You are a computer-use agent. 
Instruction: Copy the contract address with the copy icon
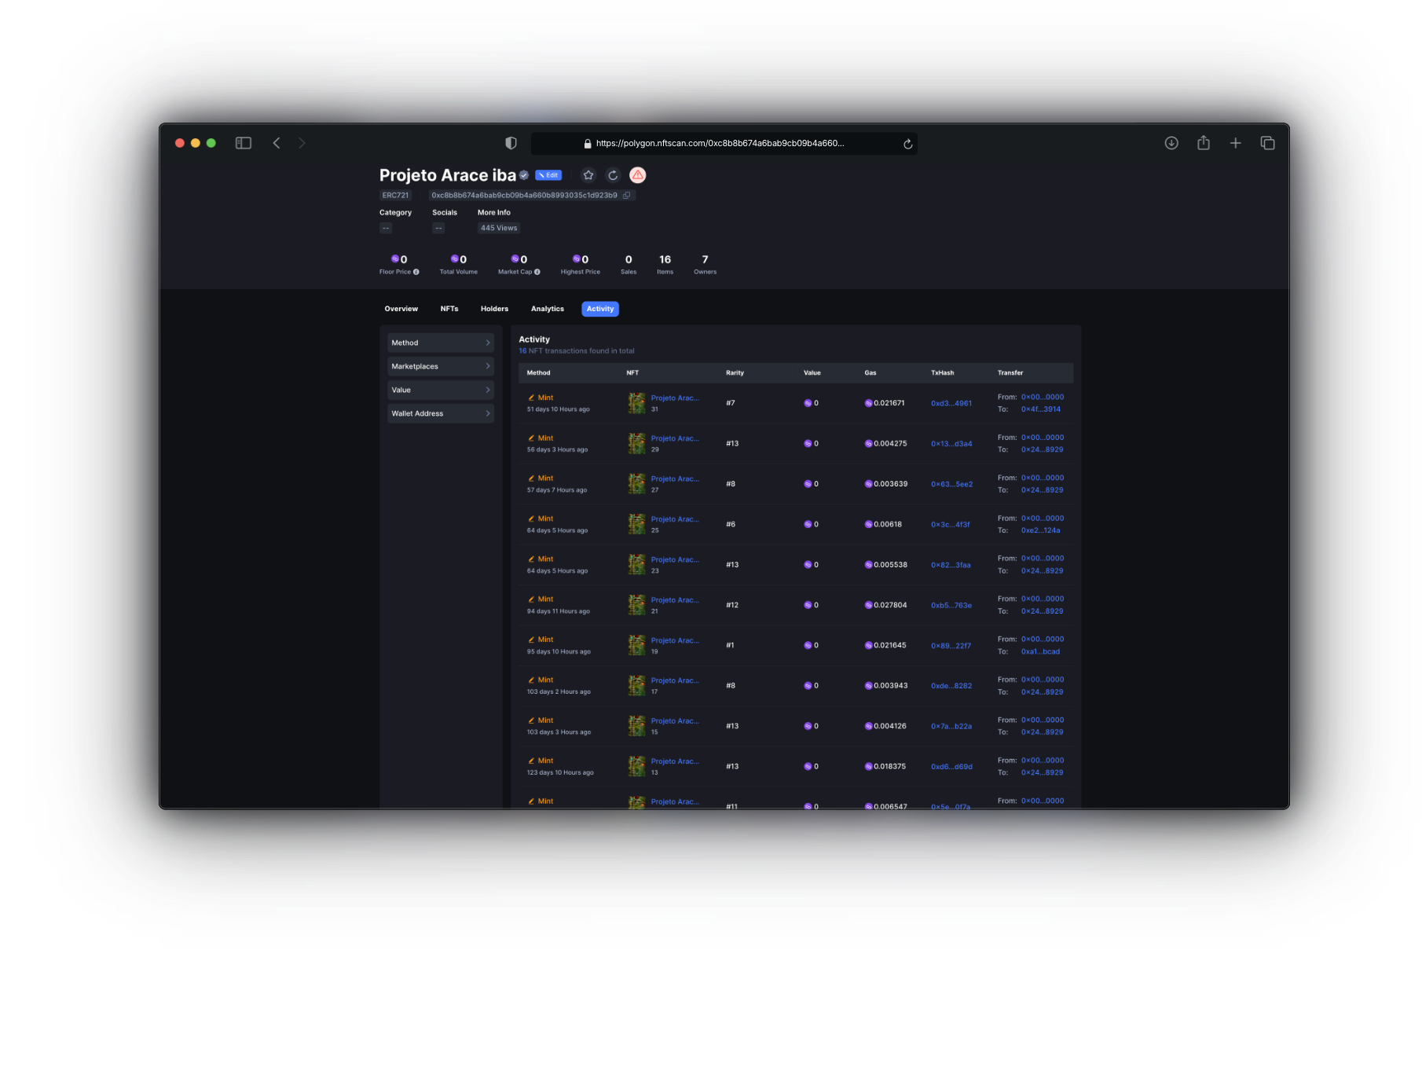[627, 196]
